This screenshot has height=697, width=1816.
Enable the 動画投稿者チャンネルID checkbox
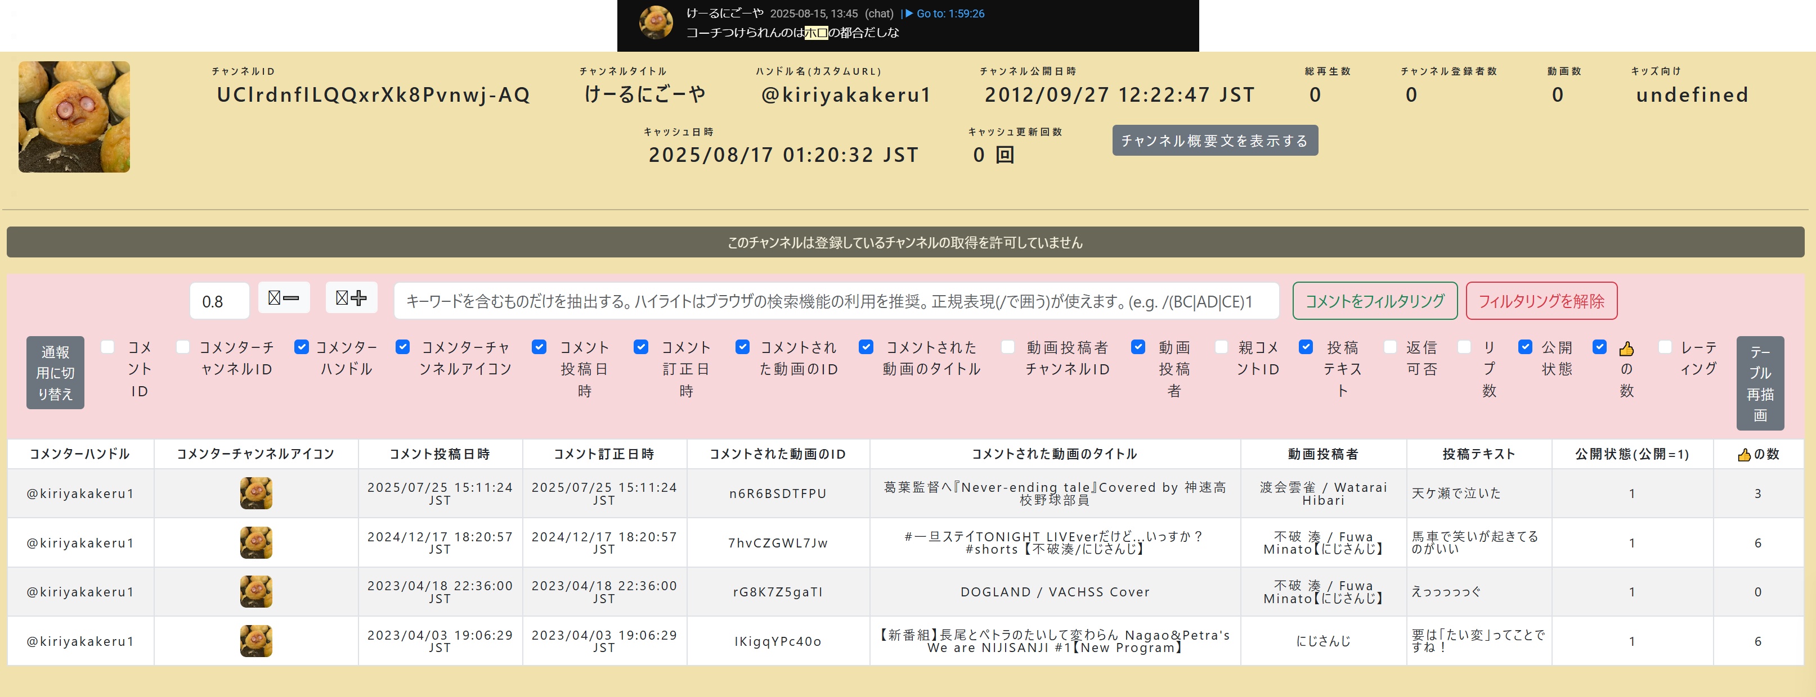click(1008, 347)
